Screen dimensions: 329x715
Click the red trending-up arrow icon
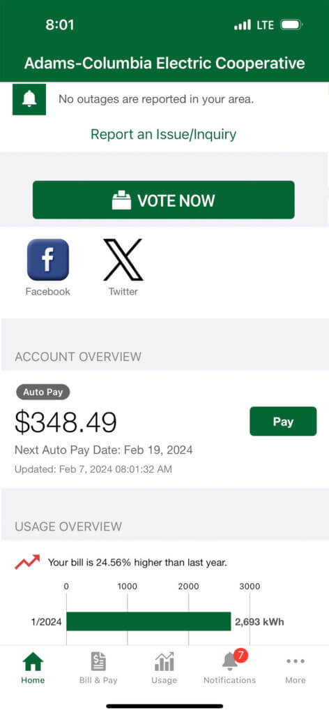(27, 562)
